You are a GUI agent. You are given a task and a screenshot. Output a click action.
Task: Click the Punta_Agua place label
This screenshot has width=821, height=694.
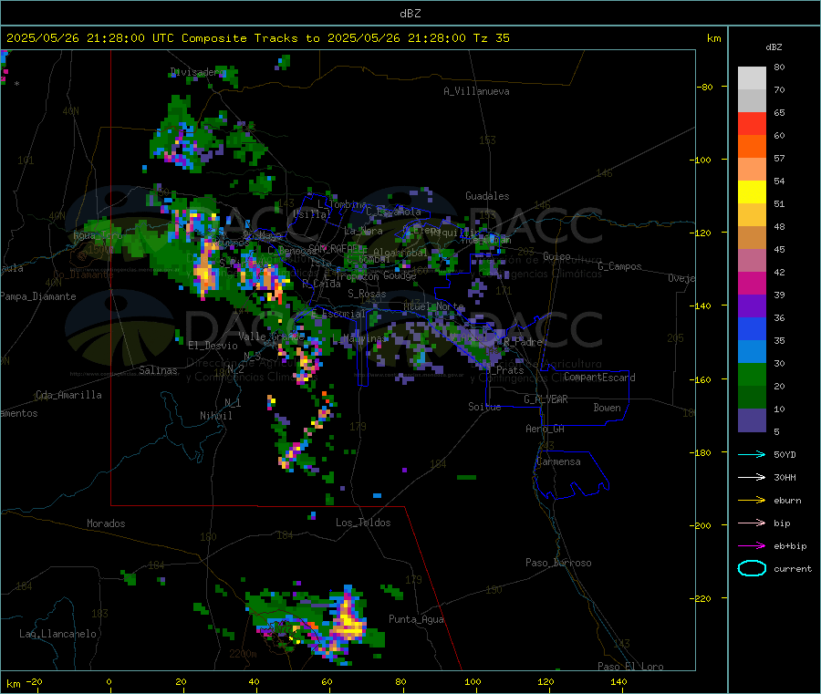coord(416,619)
